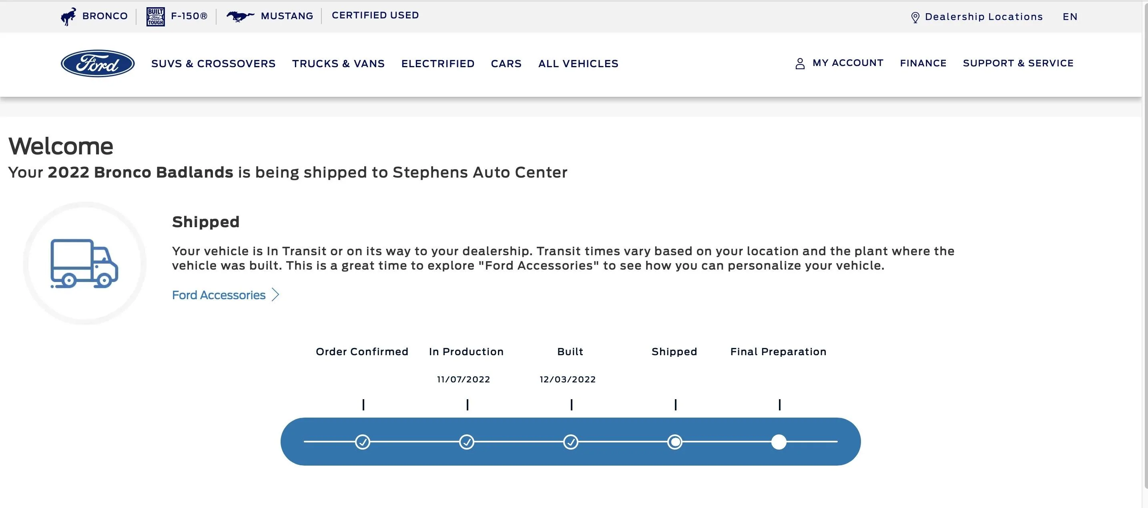
Task: Click the Order Confirmed checkmark circle
Action: pyautogui.click(x=363, y=442)
